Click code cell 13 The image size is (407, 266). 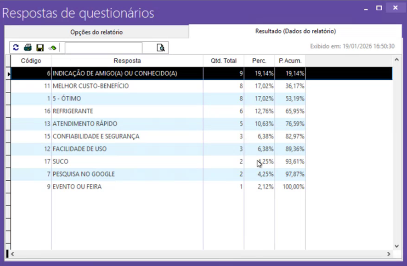(x=31, y=124)
